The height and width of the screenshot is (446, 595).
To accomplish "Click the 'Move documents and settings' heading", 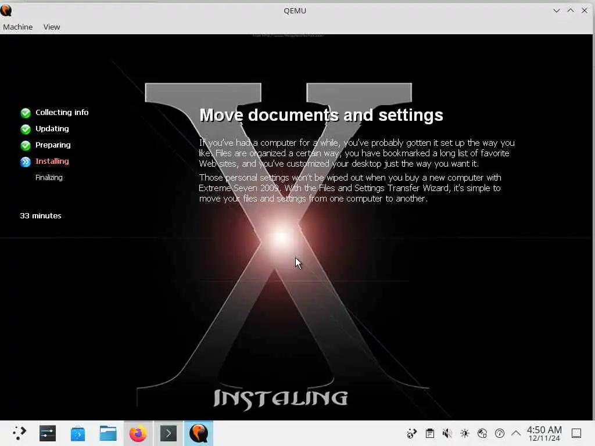I will pyautogui.click(x=321, y=115).
